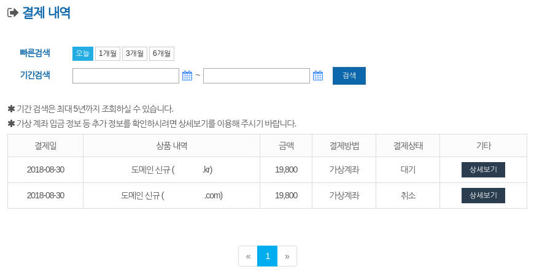Click the 금액 column header

coord(286,146)
